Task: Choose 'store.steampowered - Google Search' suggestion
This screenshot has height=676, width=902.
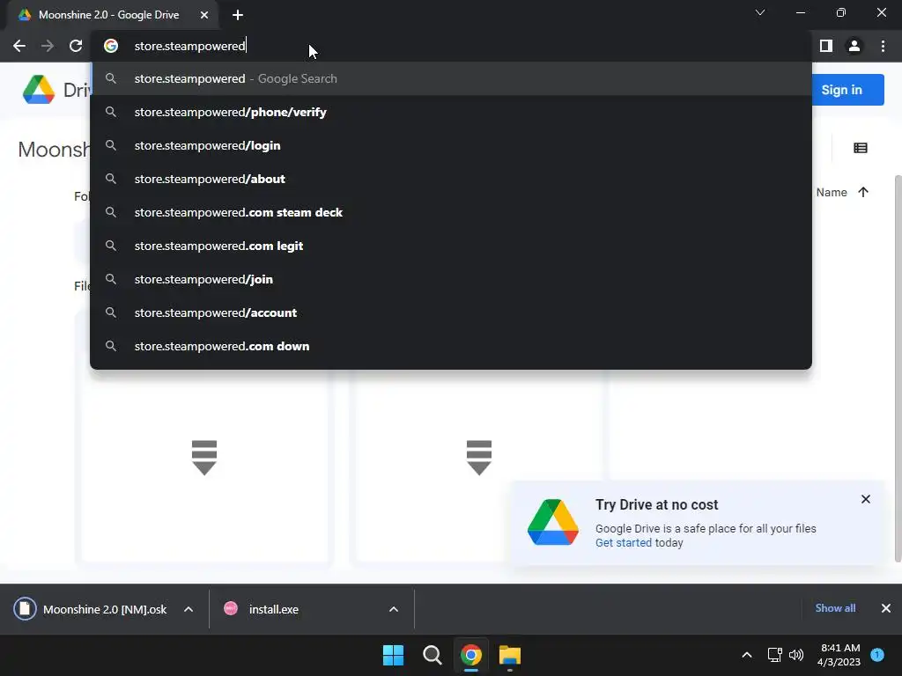Action: [x=451, y=78]
